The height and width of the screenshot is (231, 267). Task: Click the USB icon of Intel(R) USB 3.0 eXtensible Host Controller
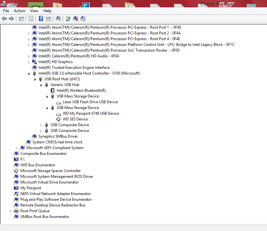point(34,73)
